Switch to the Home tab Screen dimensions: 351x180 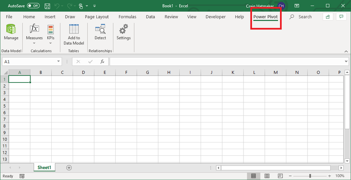29,17
